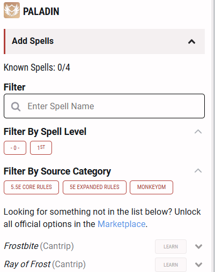Focus the Enter Spell Name field

point(104,106)
